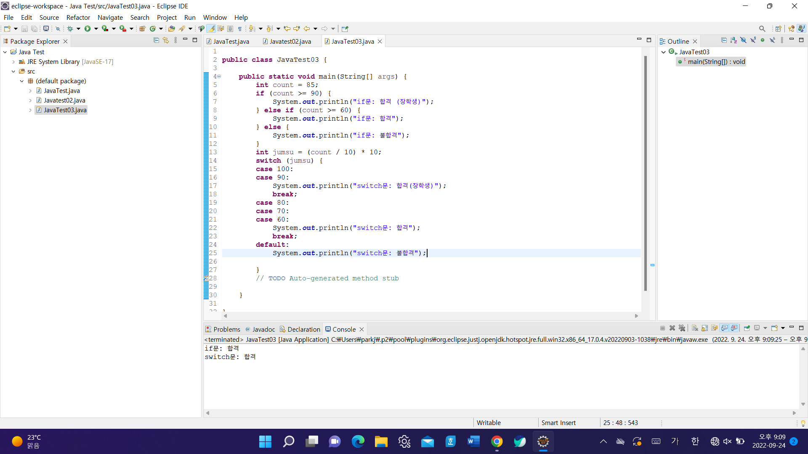808x454 pixels.
Task: Expand JRE System Library tree node
Action: point(13,62)
